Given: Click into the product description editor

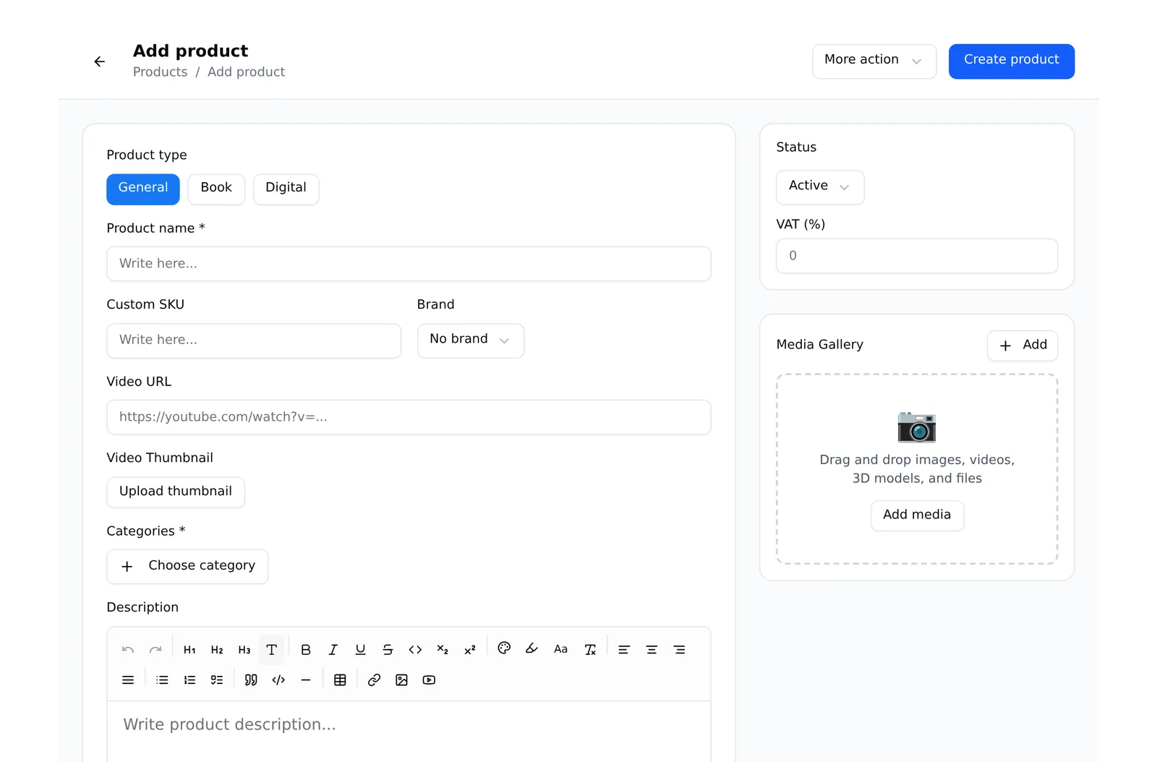Looking at the screenshot, I should pyautogui.click(x=409, y=731).
